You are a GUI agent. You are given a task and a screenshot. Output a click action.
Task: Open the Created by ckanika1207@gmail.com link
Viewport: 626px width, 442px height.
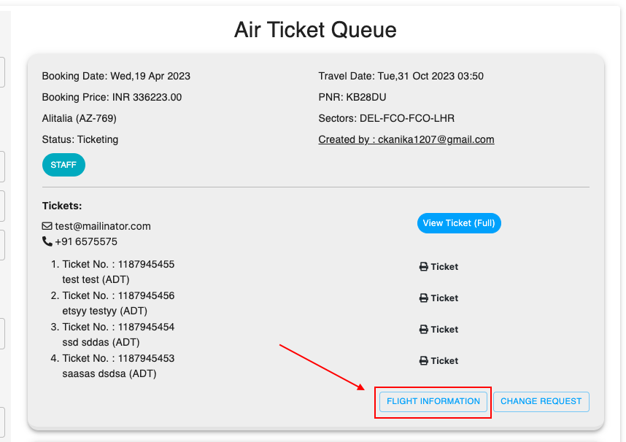(x=406, y=139)
